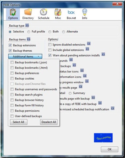
Task: Open the Schedule clock icon
Action: pyautogui.click(x=43, y=12)
